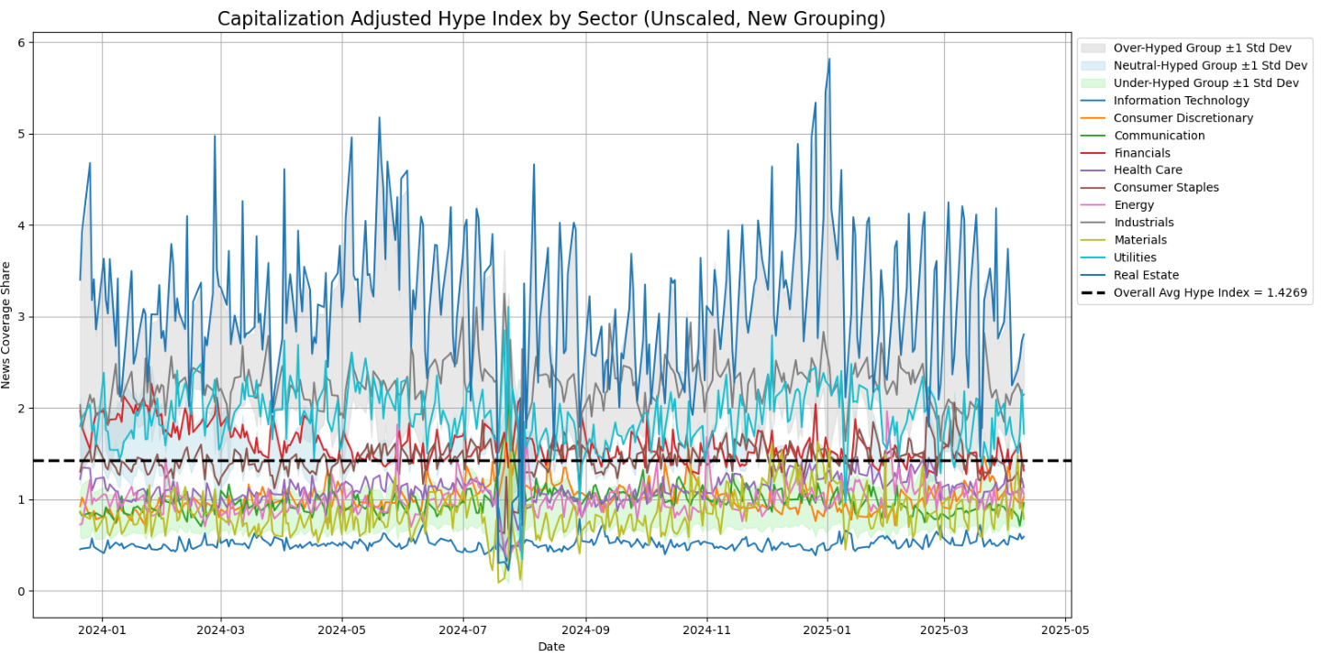
Task: Click the Utilities legend label
Action: [x=1135, y=257]
